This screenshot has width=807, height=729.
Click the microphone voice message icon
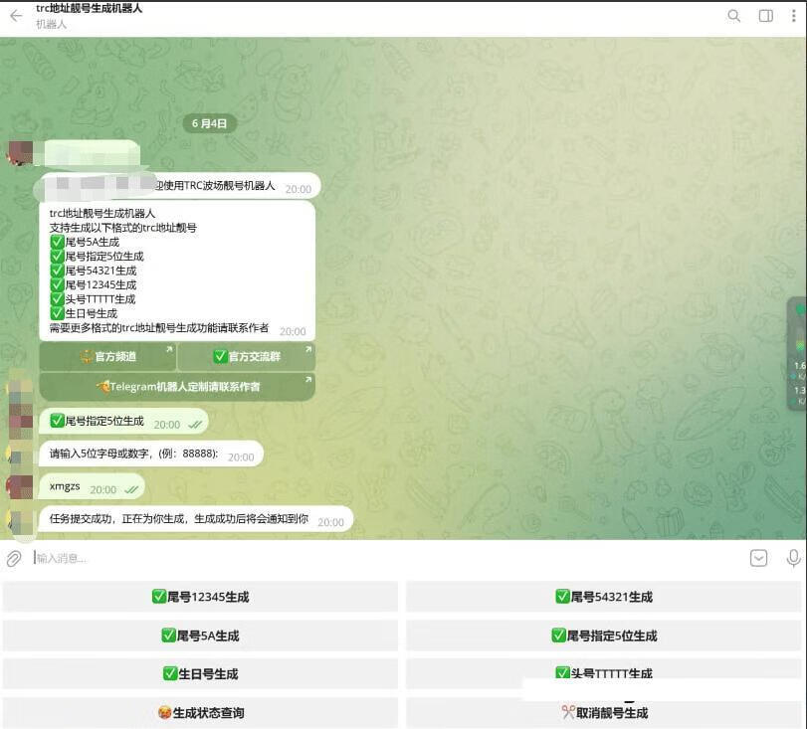[793, 559]
